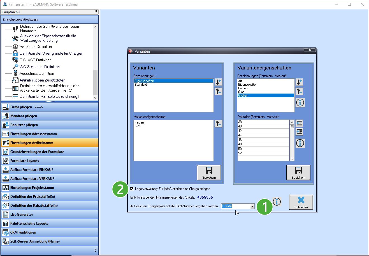Select value 46 in Definition list
The width and height of the screenshot is (369, 256).
263,140
